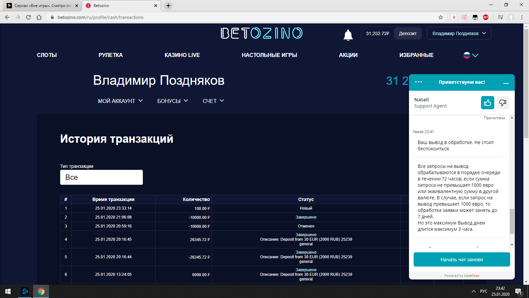Screen dimensions: 529x298
Task: Expand the БОНУСЫ menu
Action: tap(173, 101)
